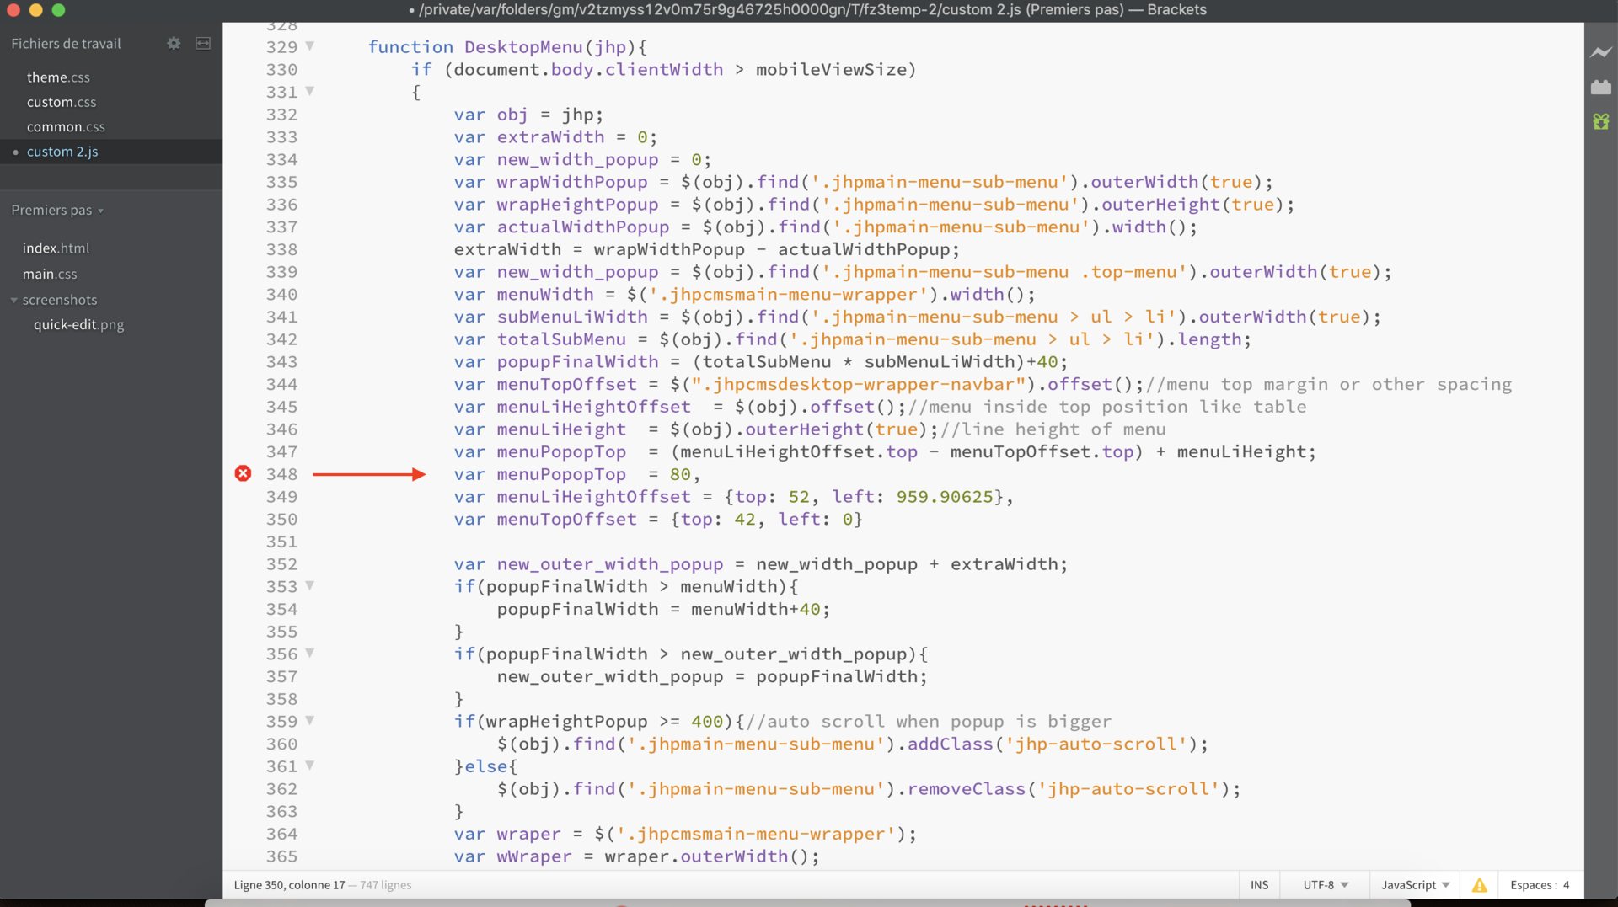Click the red error marker on line 348
1618x907 pixels.
(243, 473)
